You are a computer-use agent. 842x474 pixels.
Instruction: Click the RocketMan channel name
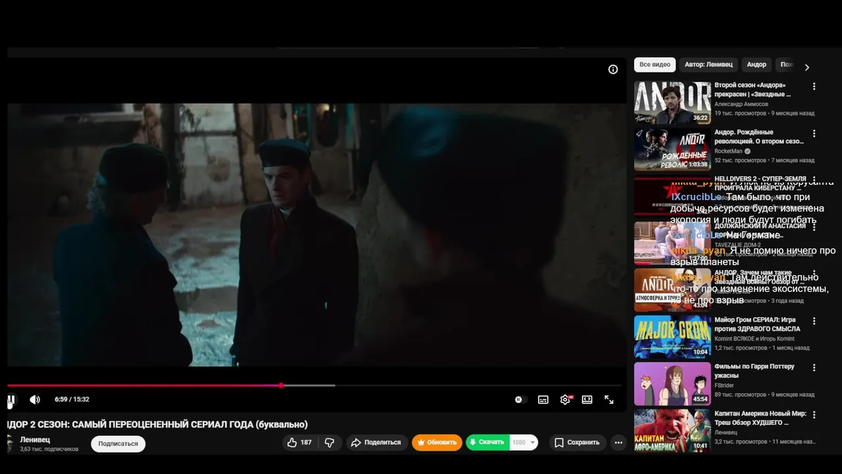(728, 151)
